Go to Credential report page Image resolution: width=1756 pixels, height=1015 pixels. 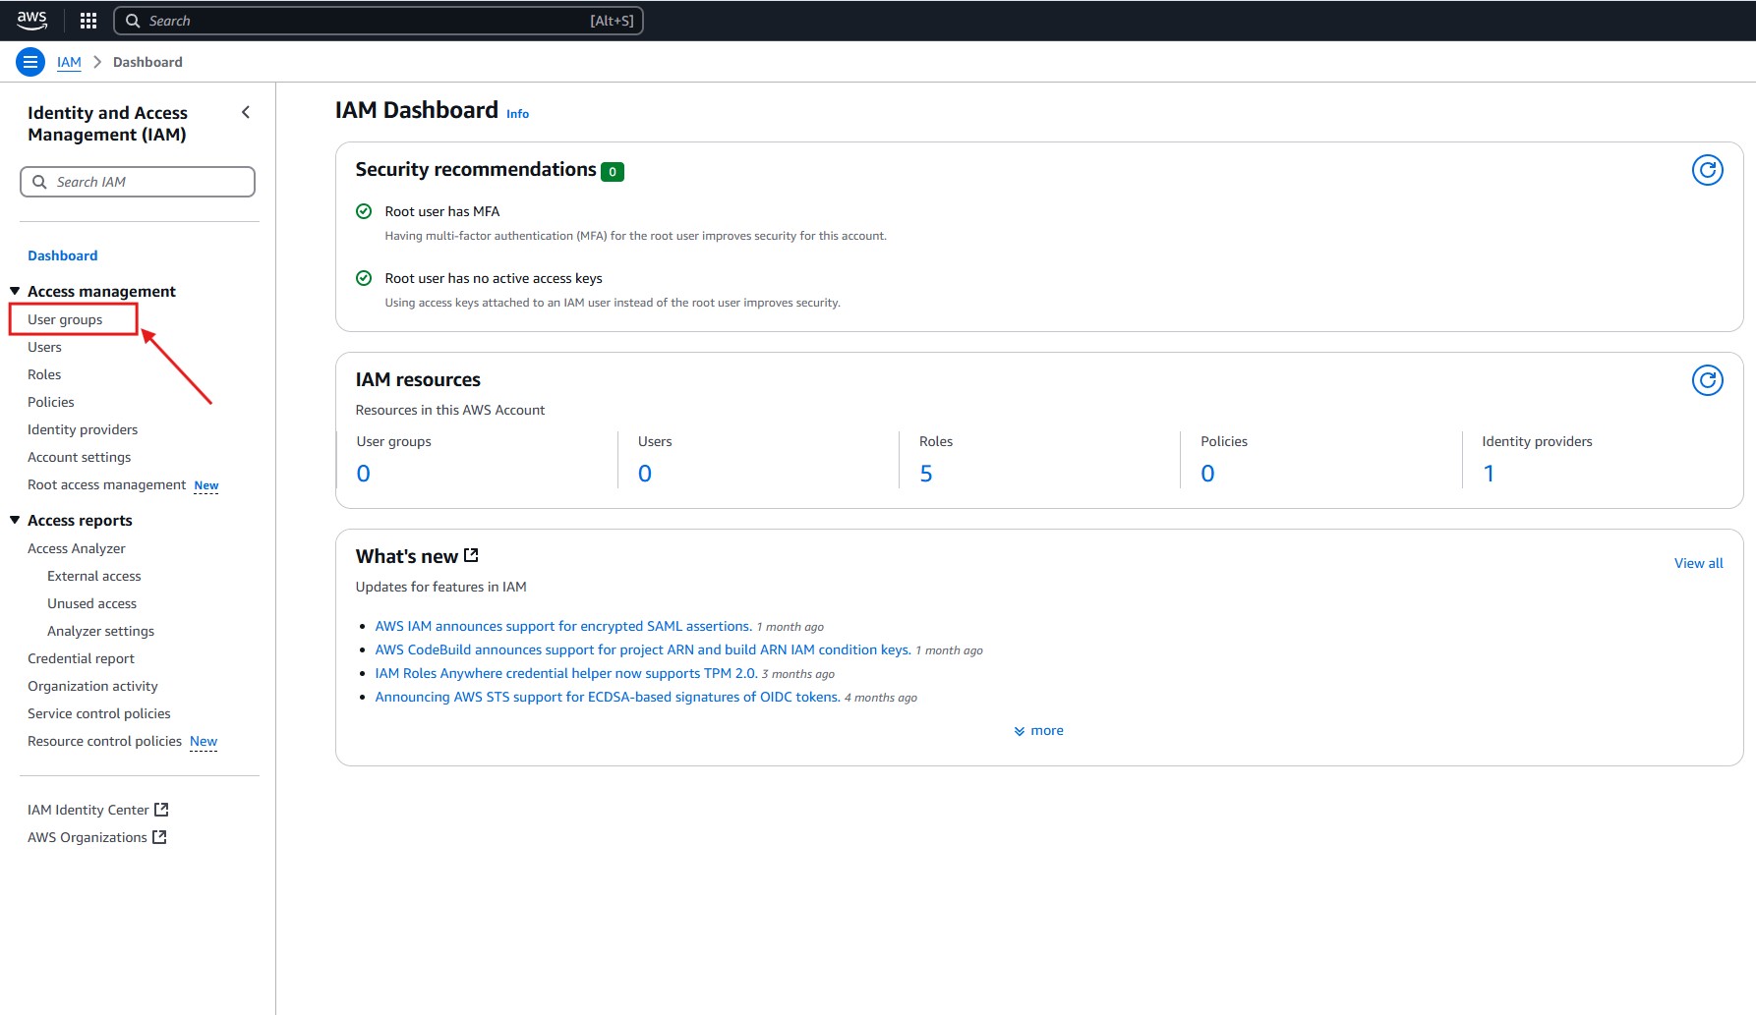click(81, 658)
